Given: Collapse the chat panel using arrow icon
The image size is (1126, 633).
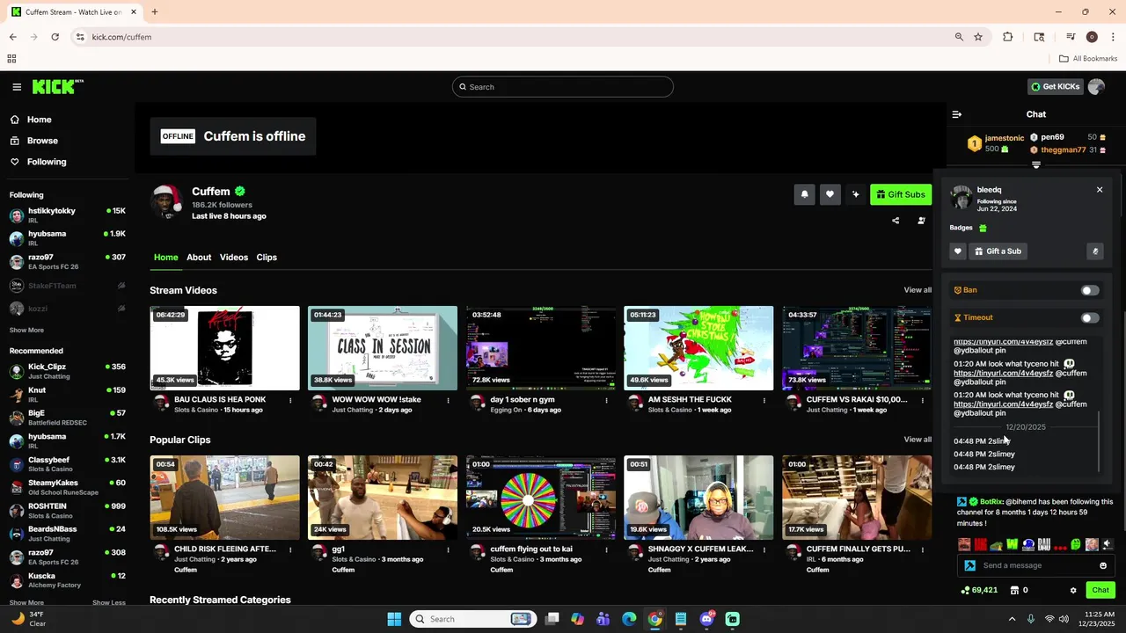Looking at the screenshot, I should point(957,114).
